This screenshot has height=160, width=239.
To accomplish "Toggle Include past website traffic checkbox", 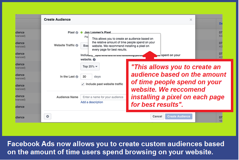I will tap(83, 84).
